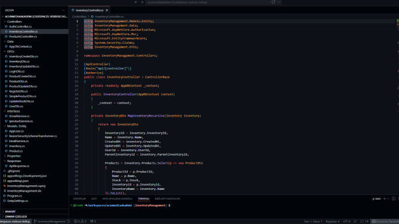
Task: Click the braces icon next to C#
Action: coord(362,222)
